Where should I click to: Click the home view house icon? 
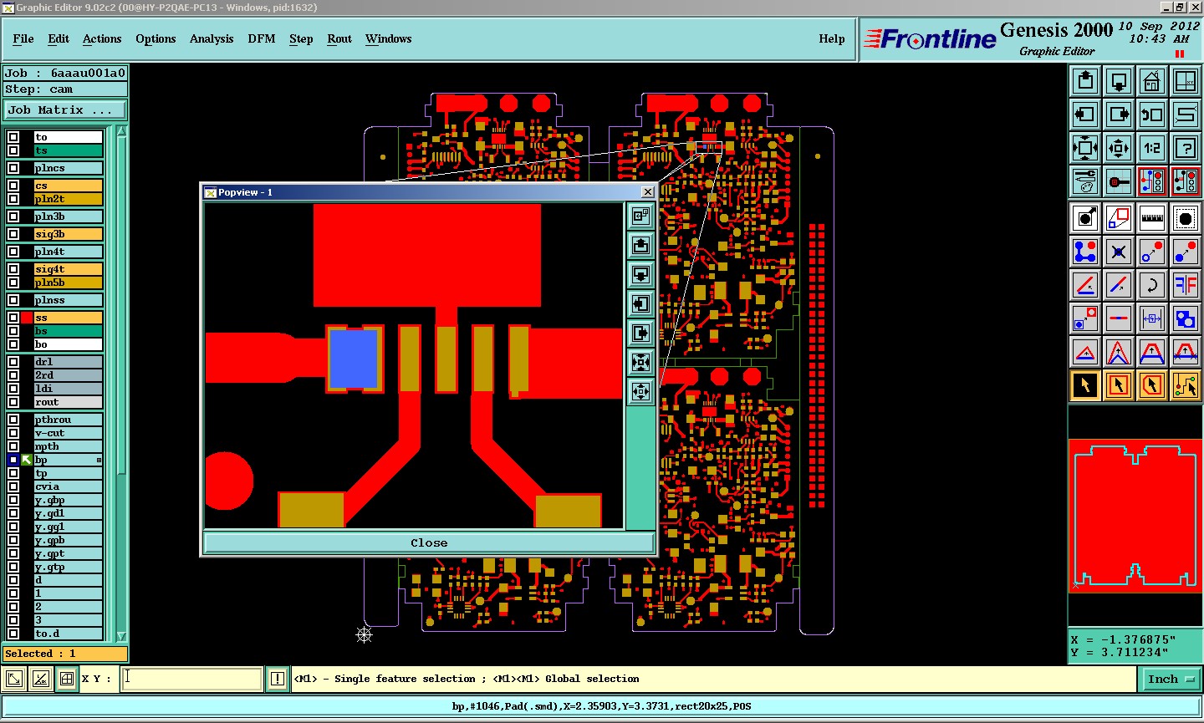pos(1152,81)
